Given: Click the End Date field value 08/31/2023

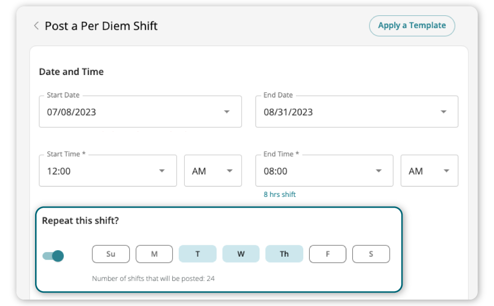Looking at the screenshot, I should (288, 112).
